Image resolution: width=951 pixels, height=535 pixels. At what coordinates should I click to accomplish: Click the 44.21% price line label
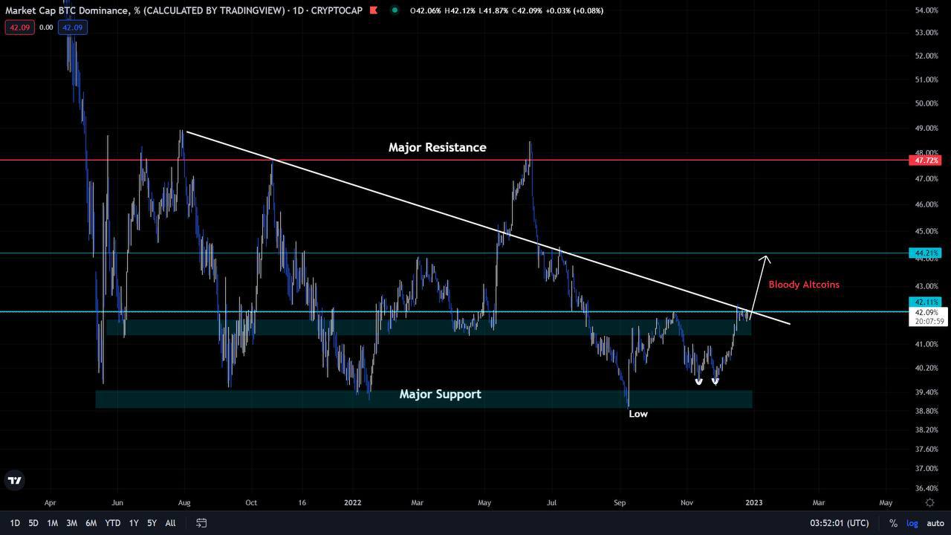coord(925,253)
